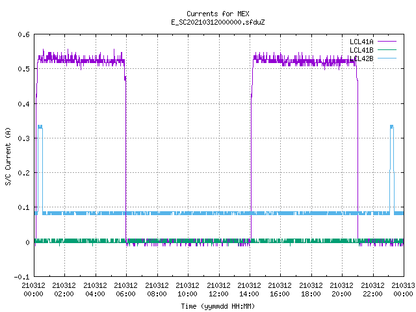Click the LCL41A legend label
Image resolution: width=416 pixels, height=312 pixels.
pyautogui.click(x=361, y=42)
